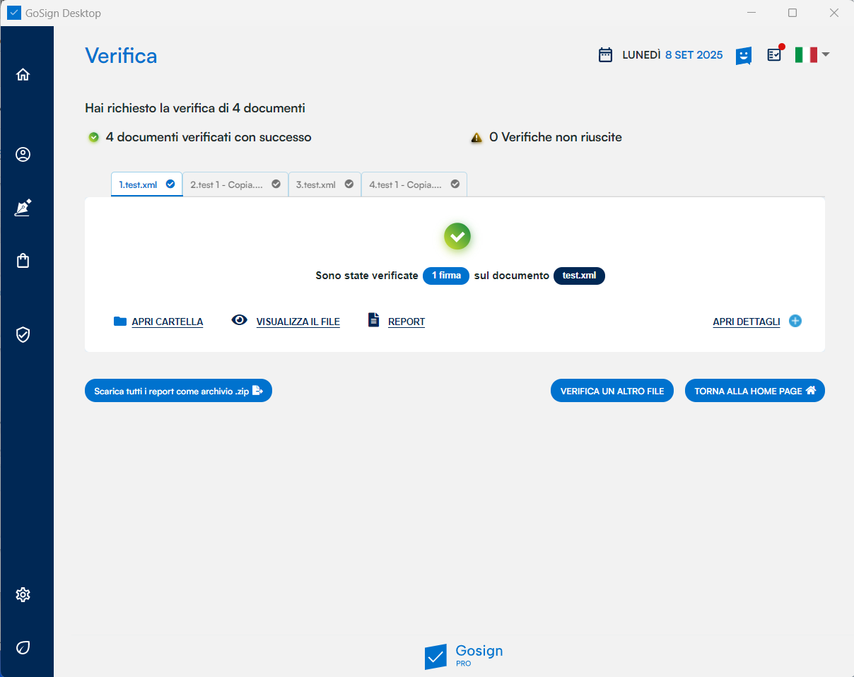Open the shopping bag sidebar icon
This screenshot has width=854, height=677.
click(23, 261)
